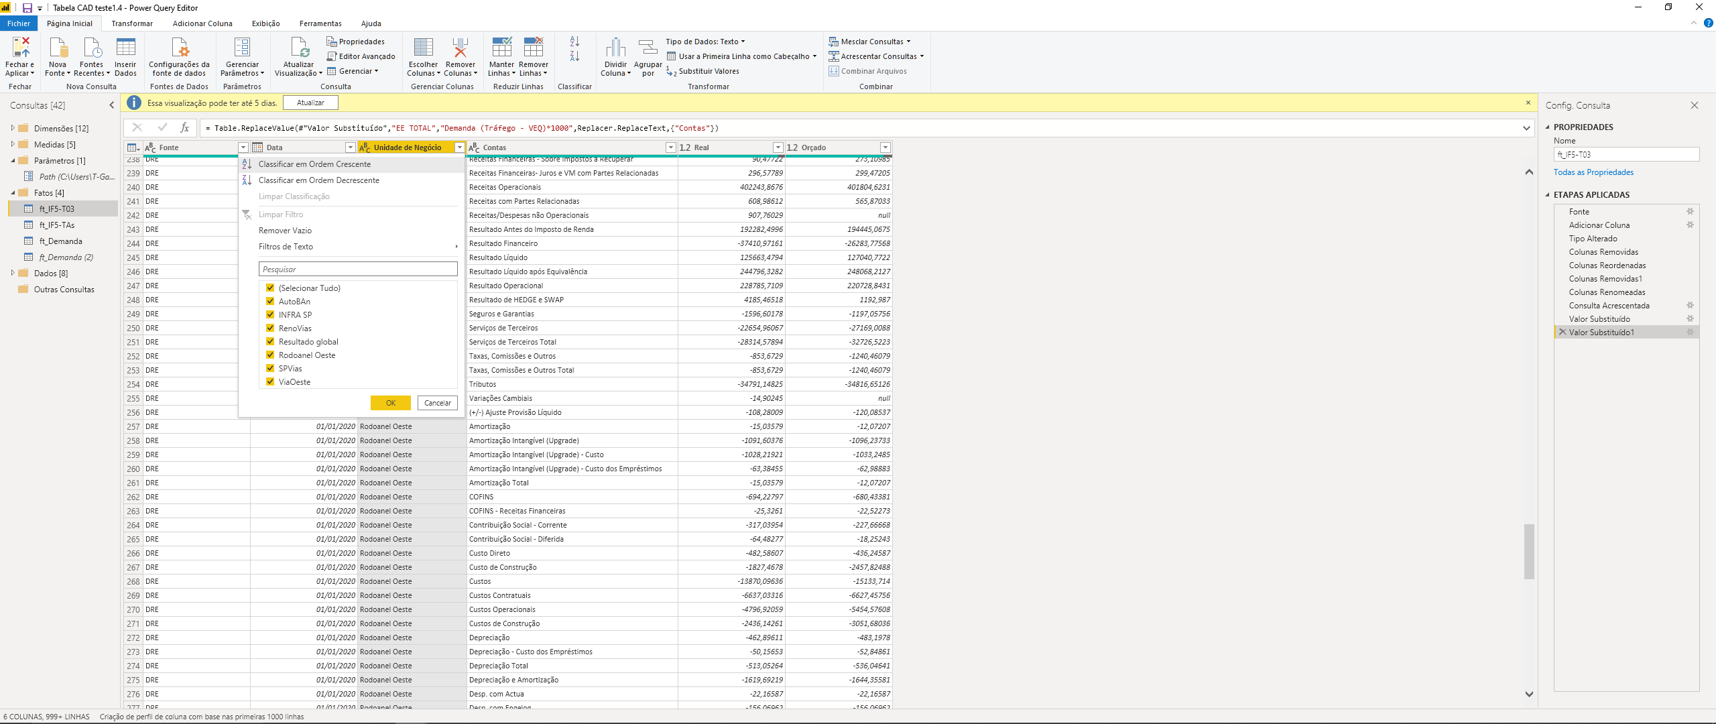Viewport: 1716px width, 724px height.
Task: Uncheck the RenoVias filter value
Action: pyautogui.click(x=270, y=328)
